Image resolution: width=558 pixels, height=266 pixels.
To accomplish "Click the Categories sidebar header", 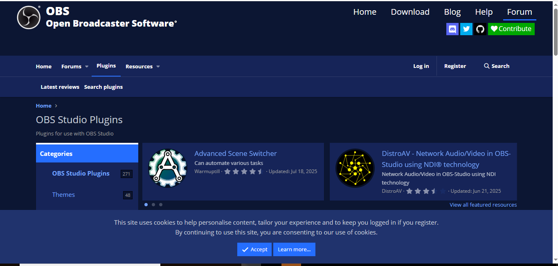I will 87,154.
